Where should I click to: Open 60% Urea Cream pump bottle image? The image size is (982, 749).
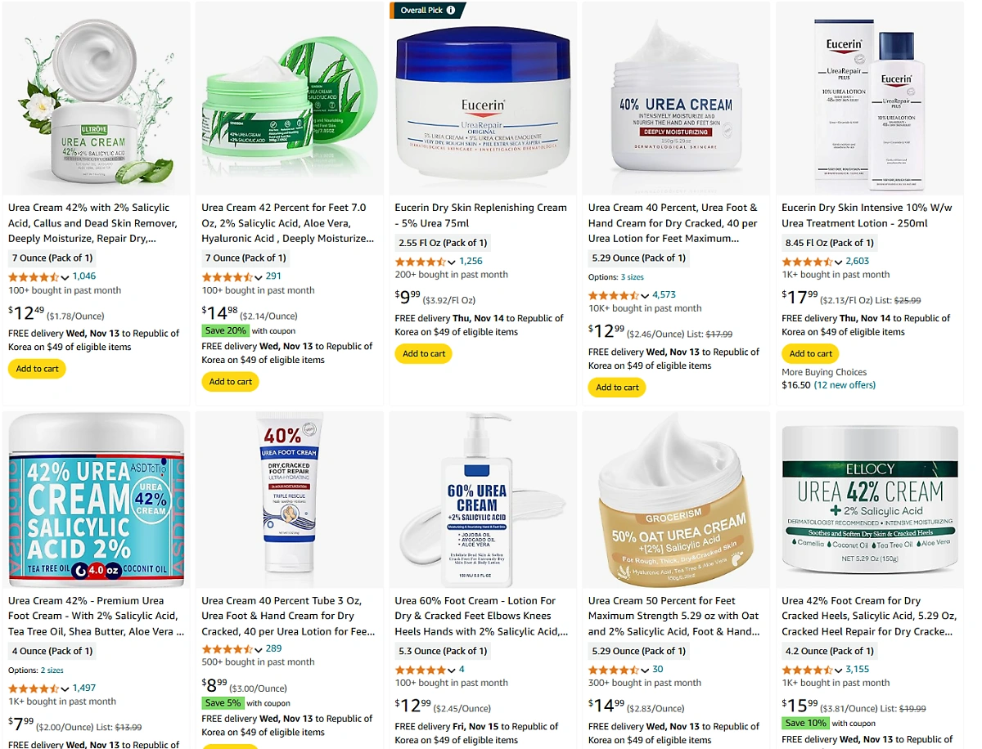coord(483,500)
